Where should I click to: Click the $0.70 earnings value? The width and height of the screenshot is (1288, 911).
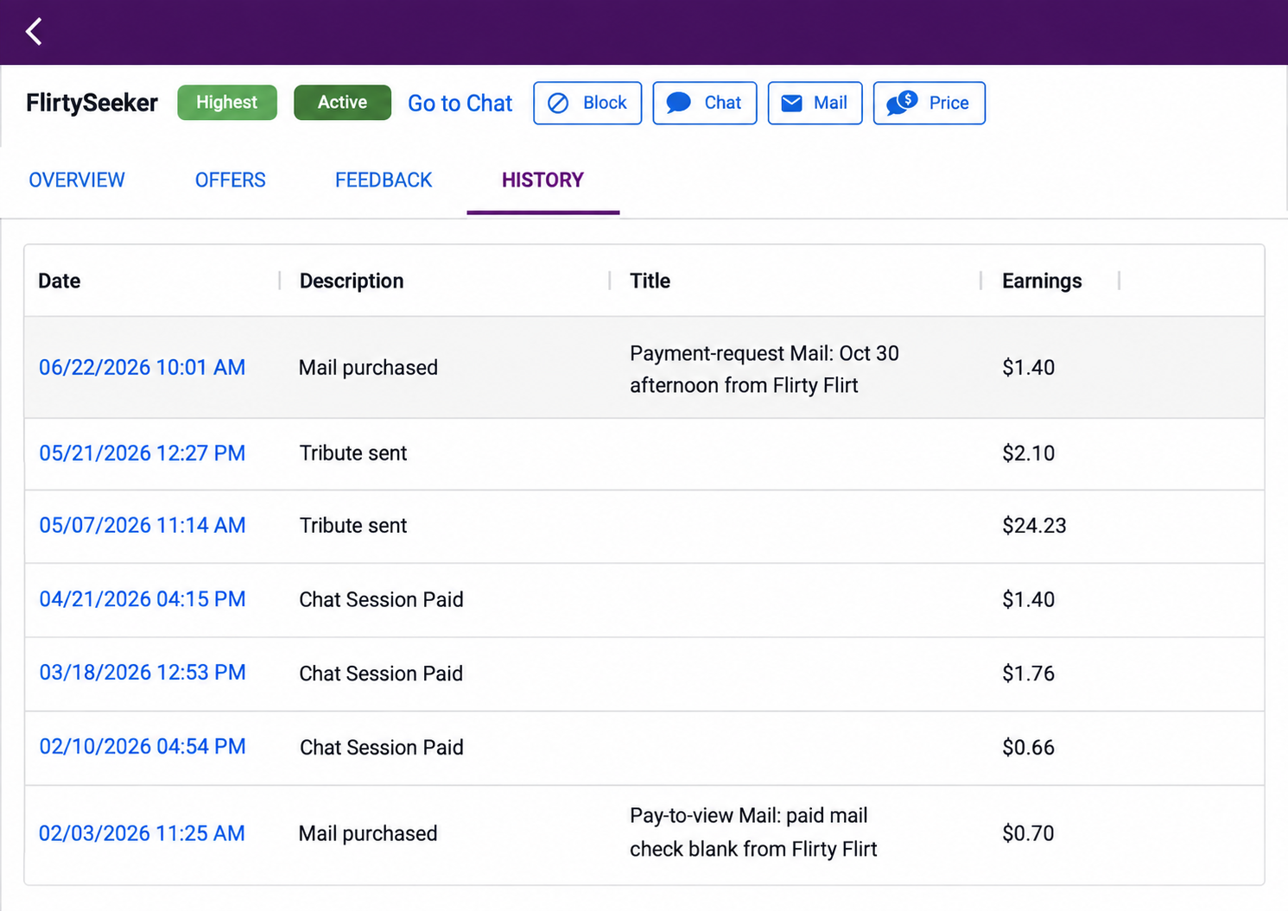1028,833
